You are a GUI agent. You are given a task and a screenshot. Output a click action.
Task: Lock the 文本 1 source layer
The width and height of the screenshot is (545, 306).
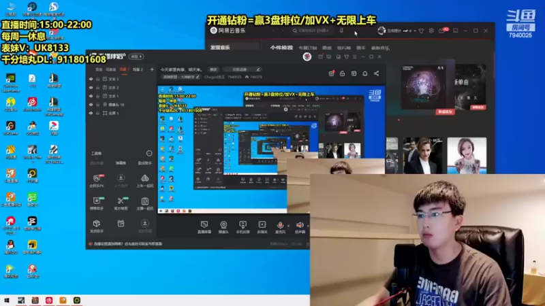pyautogui.click(x=97, y=96)
